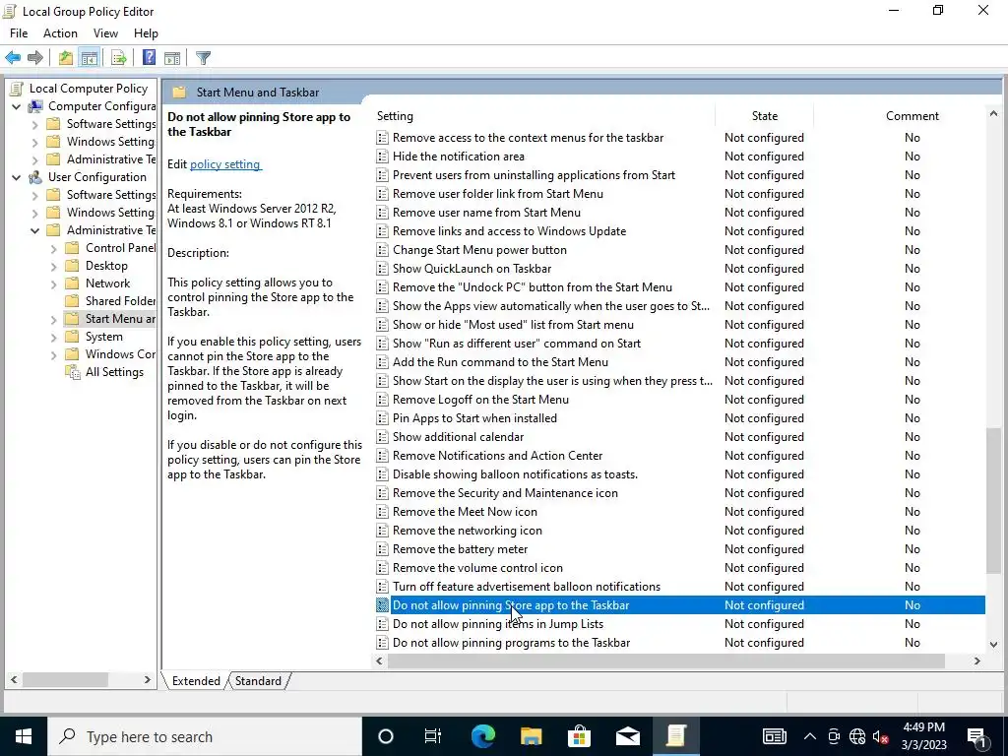The height and width of the screenshot is (756, 1008).
Task: Select the All Settings tree icon
Action: click(73, 371)
